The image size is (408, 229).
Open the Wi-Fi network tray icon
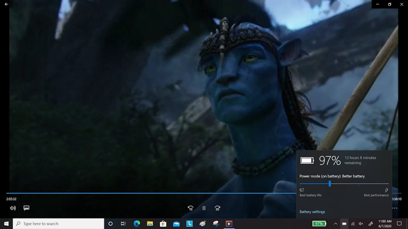point(353,223)
